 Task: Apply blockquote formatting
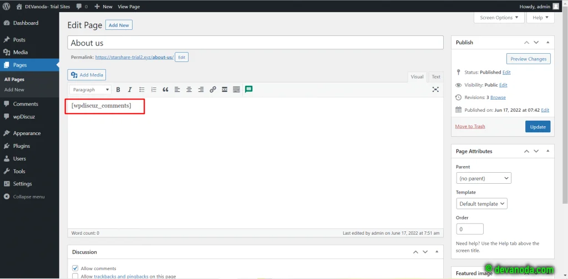pos(165,90)
